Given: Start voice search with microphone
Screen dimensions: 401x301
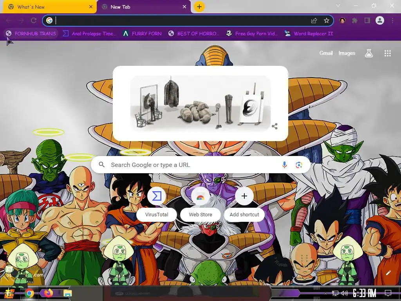Looking at the screenshot, I should [x=284, y=165].
